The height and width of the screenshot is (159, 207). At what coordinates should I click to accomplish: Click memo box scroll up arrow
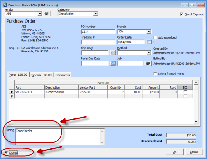102,131
